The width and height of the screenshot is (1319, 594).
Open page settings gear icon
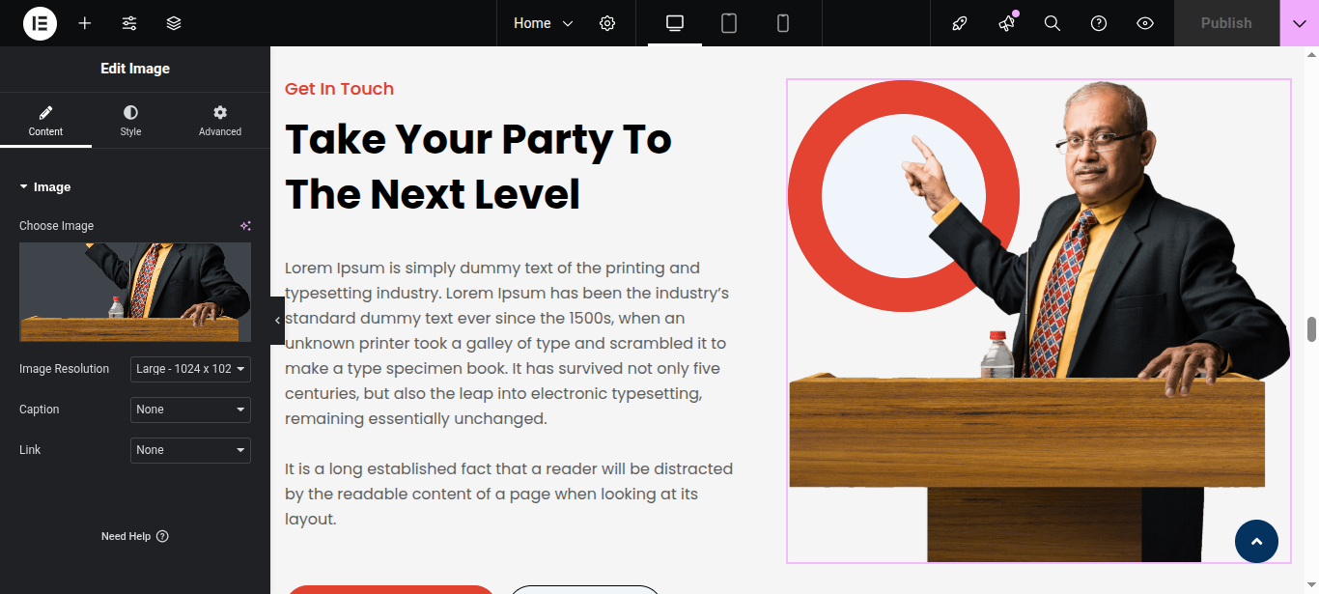point(607,23)
